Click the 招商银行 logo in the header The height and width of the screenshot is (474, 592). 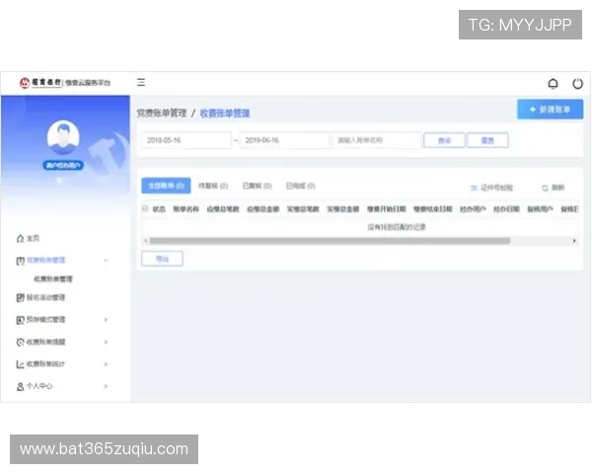[40, 82]
